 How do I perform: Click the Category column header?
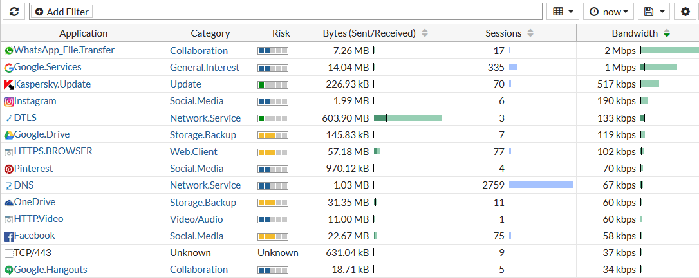click(x=210, y=33)
